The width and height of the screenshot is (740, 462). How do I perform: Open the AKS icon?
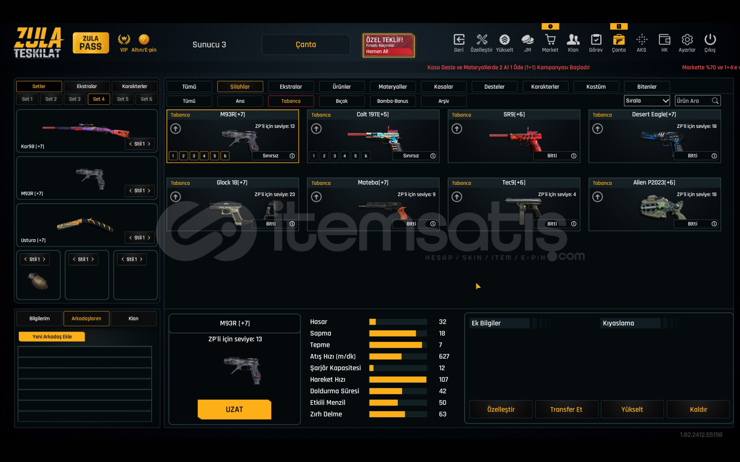[642, 40]
